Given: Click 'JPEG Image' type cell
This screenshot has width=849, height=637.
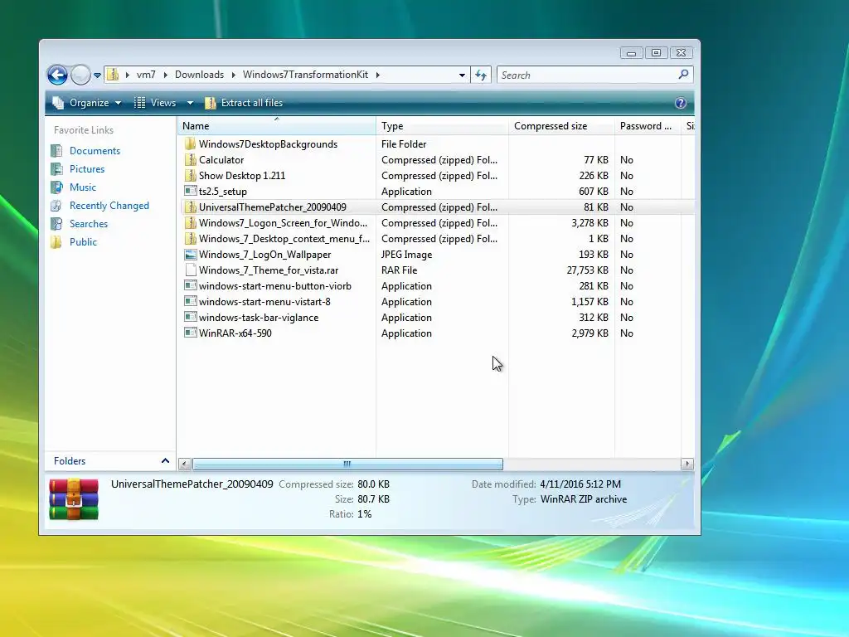Looking at the screenshot, I should [406, 255].
